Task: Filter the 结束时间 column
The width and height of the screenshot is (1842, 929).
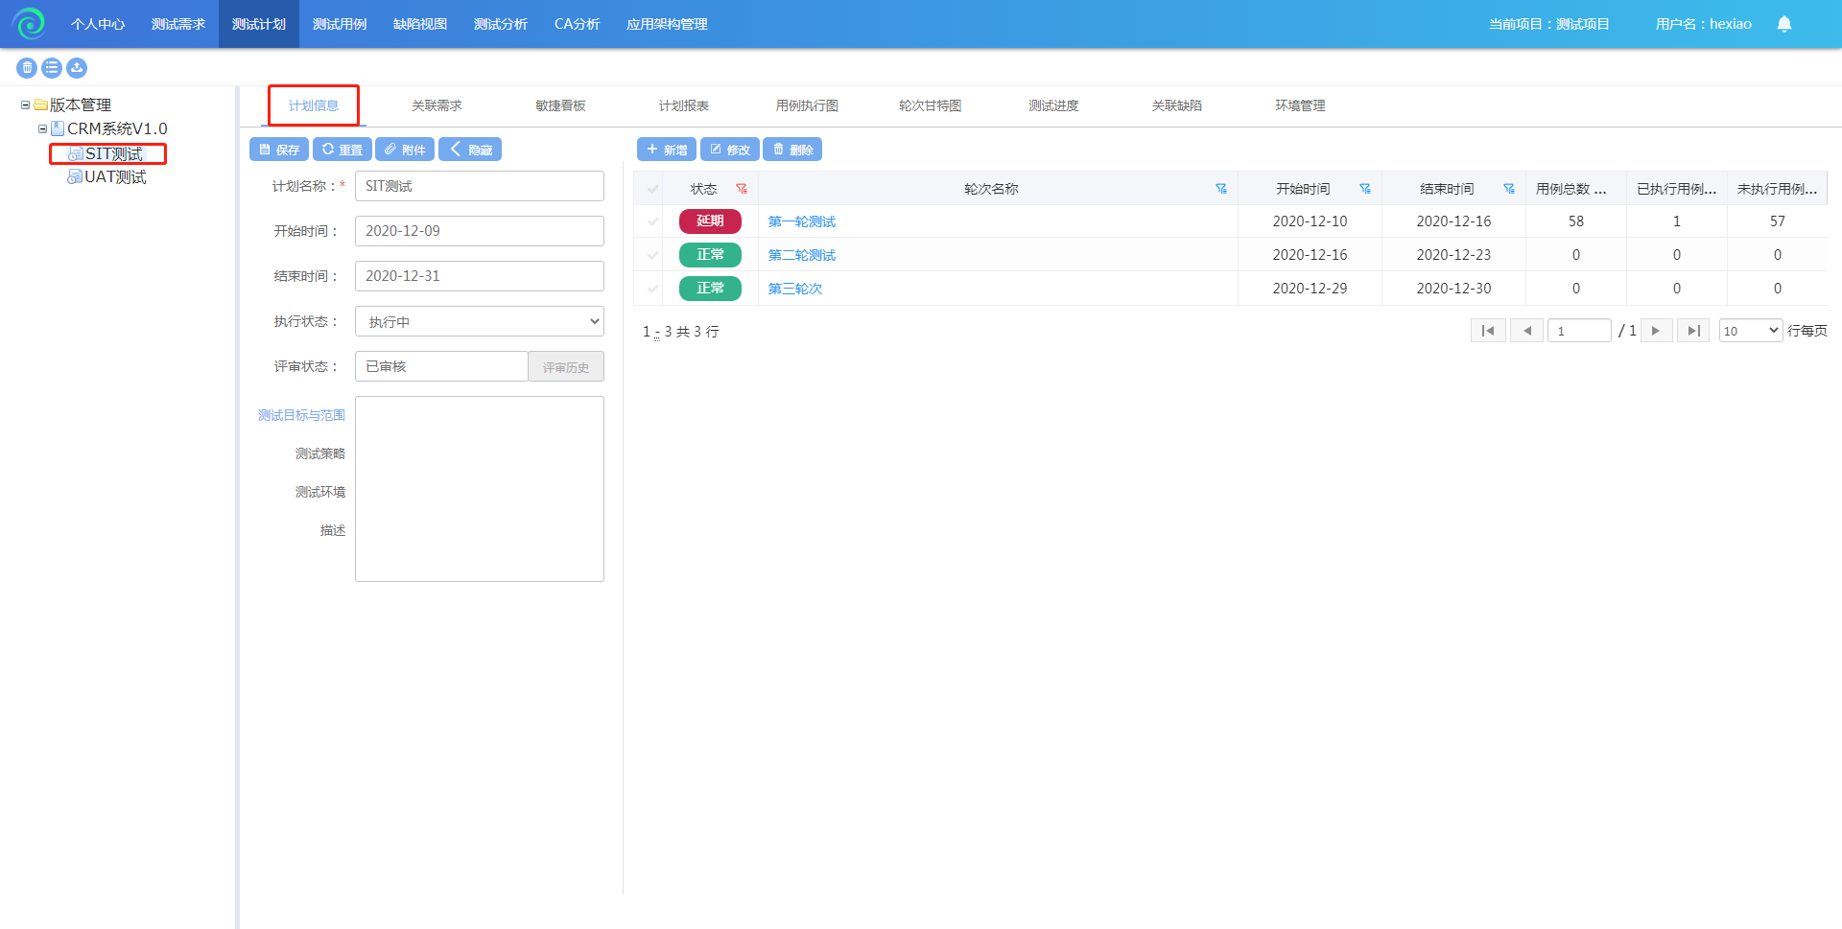Action: point(1509,189)
